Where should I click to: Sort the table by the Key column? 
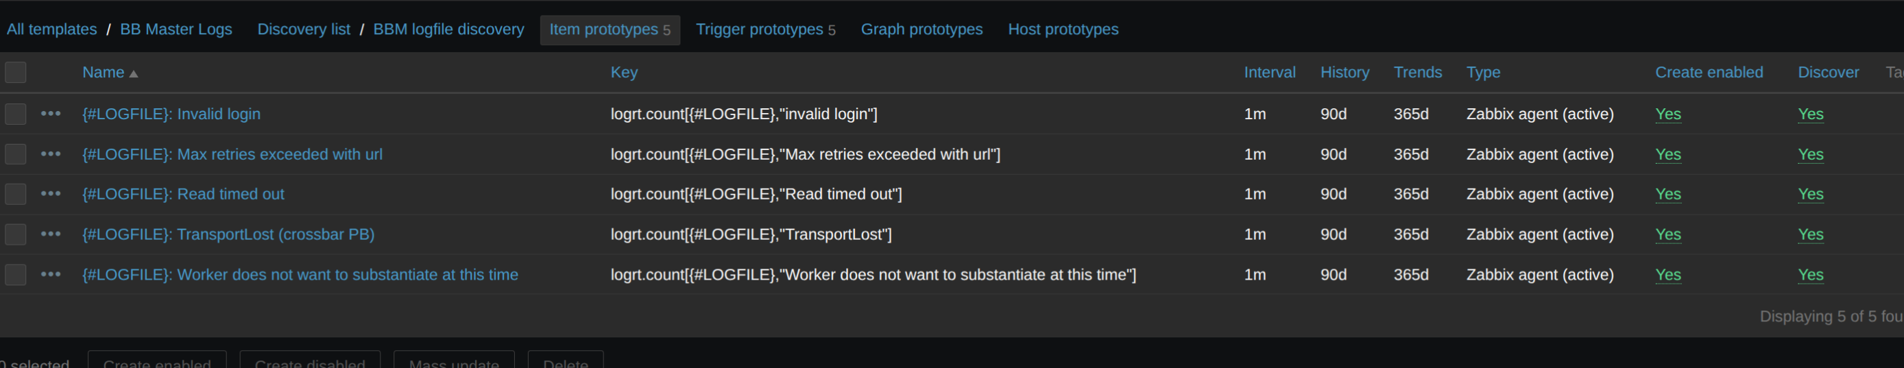point(624,73)
